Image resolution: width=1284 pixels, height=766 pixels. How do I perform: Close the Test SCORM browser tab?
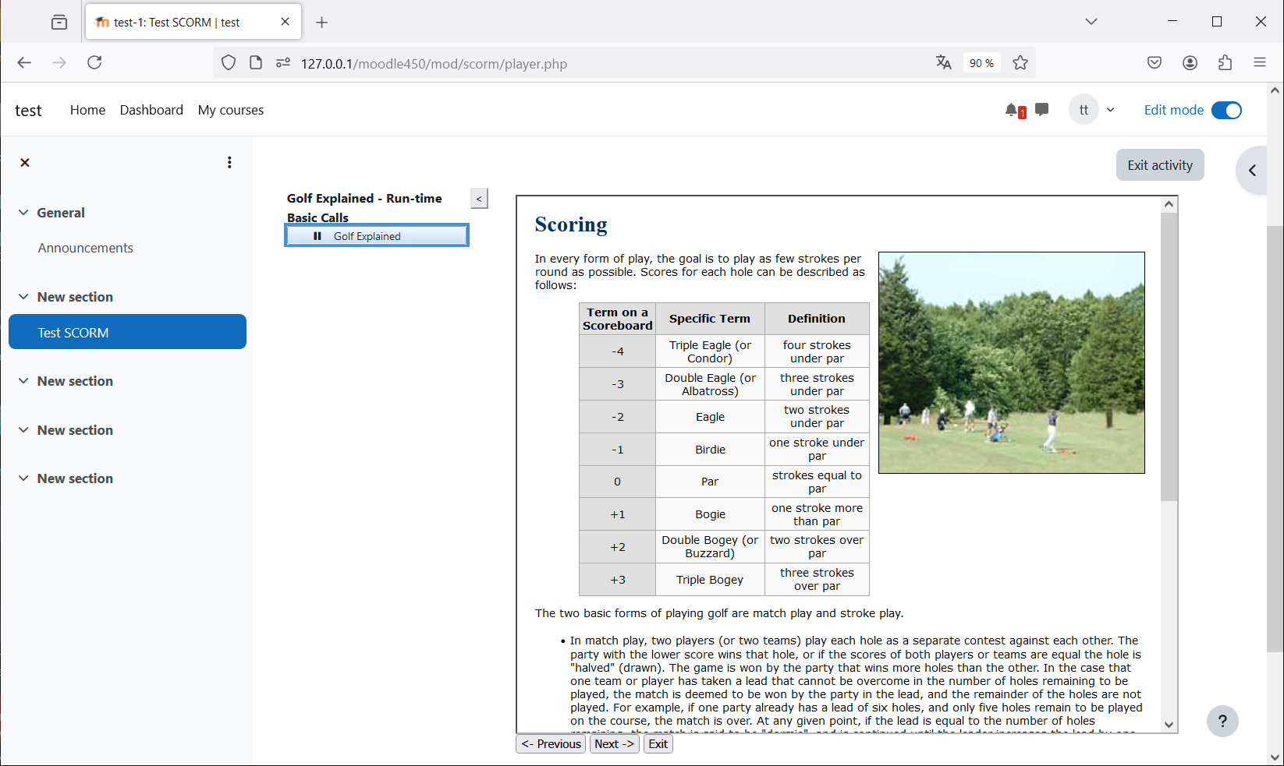(285, 22)
